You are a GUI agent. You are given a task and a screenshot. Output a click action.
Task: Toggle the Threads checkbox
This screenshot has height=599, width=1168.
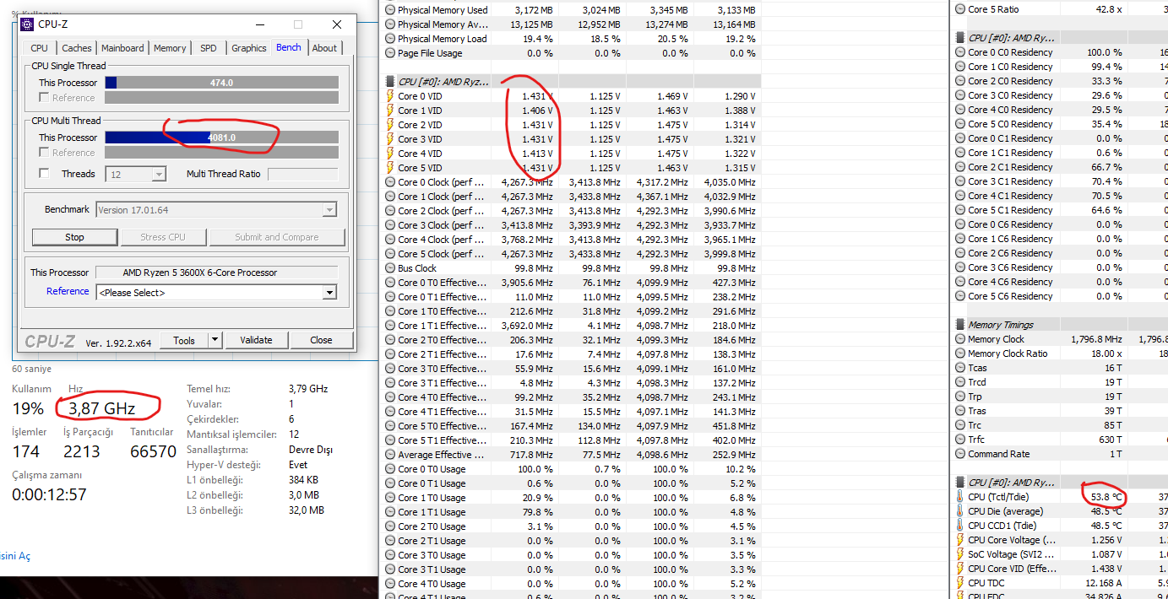click(x=45, y=174)
